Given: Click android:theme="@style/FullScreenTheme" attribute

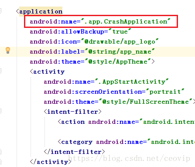Looking at the screenshot, I should [x=120, y=102].
